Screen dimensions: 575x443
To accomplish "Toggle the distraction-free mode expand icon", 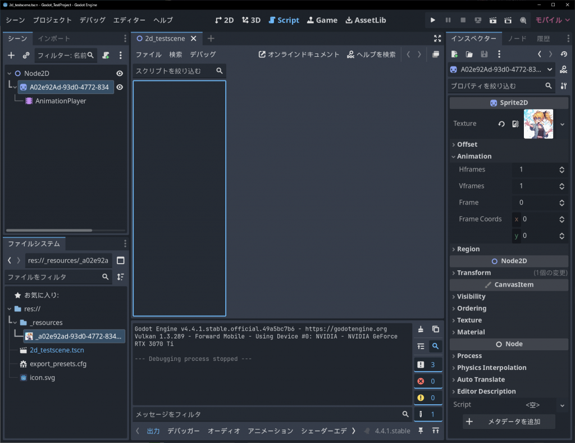I will pyautogui.click(x=437, y=39).
